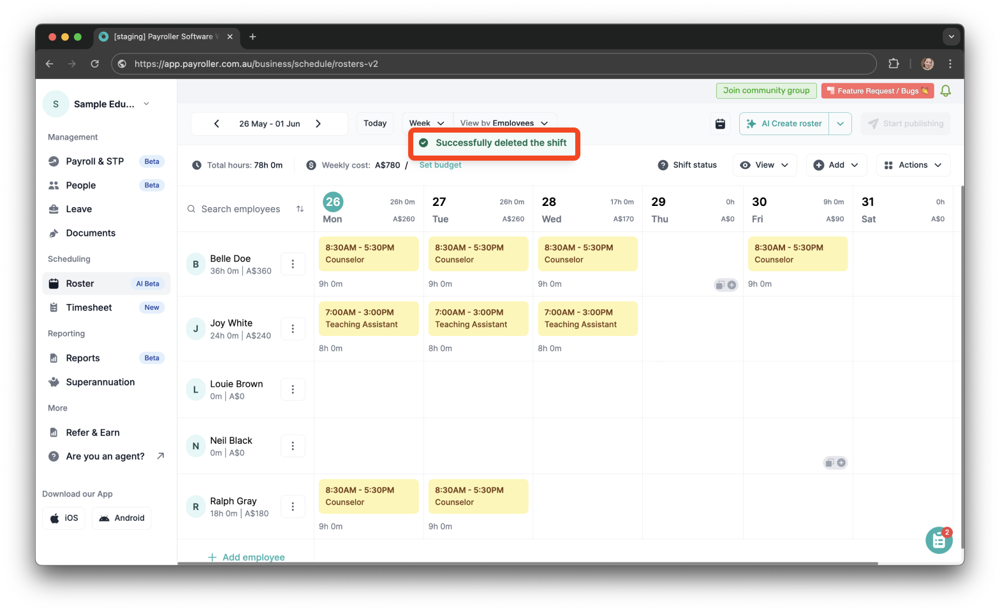Image resolution: width=1000 pixels, height=612 pixels.
Task: Click AI Create roster button
Action: tap(784, 124)
